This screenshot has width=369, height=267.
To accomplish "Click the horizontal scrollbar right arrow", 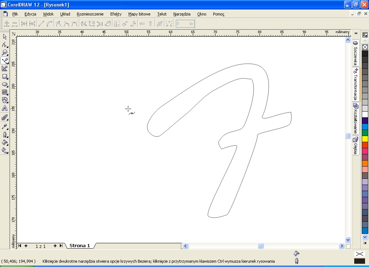I will click(342, 246).
